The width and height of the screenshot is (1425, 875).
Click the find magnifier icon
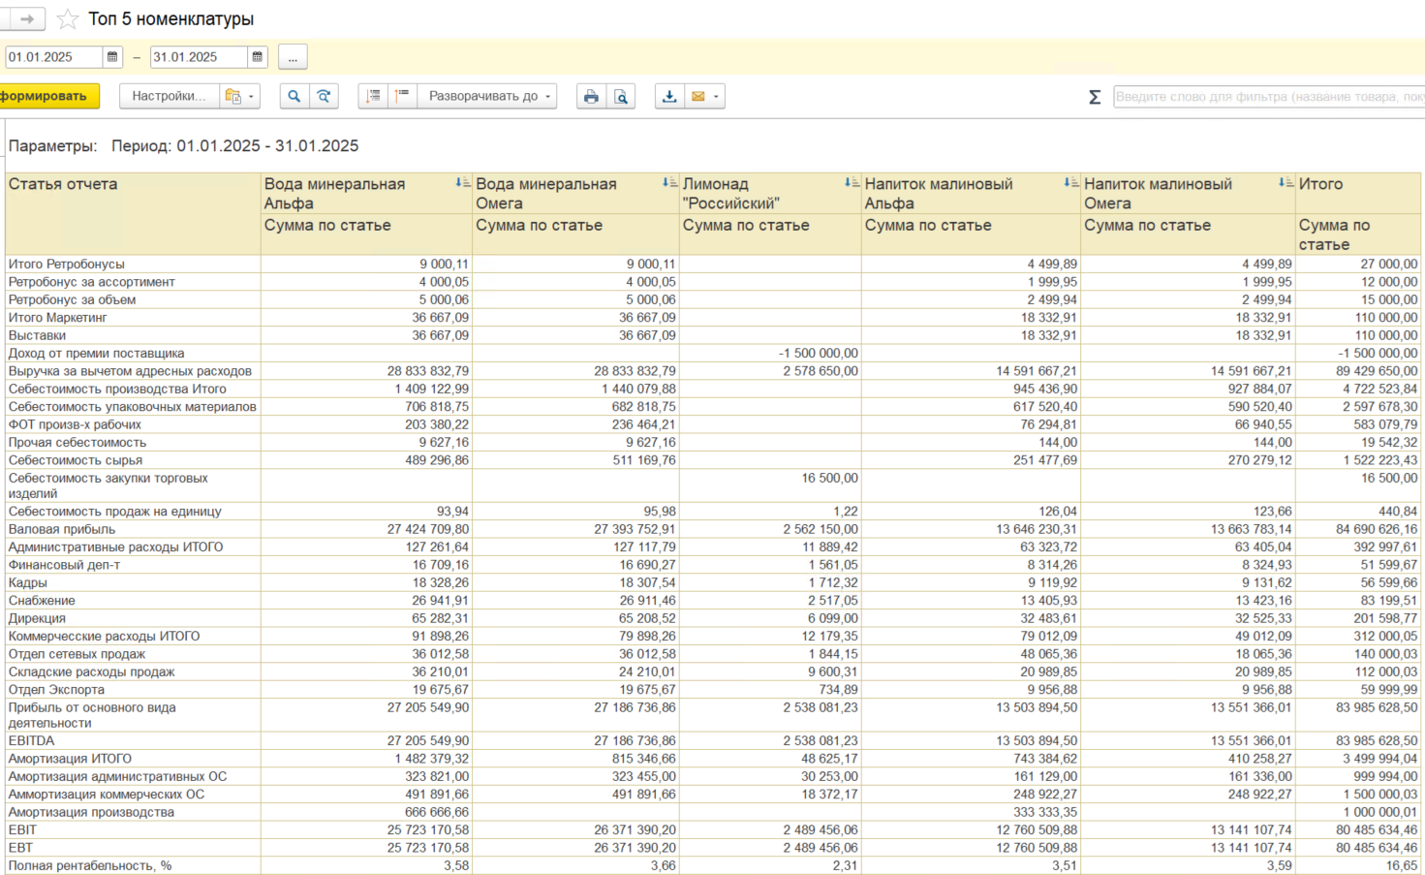pyautogui.click(x=294, y=96)
